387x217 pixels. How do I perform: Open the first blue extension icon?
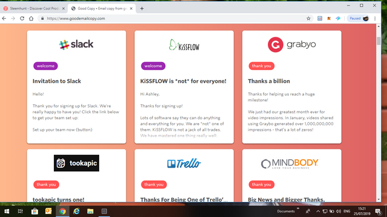pyautogui.click(x=320, y=19)
